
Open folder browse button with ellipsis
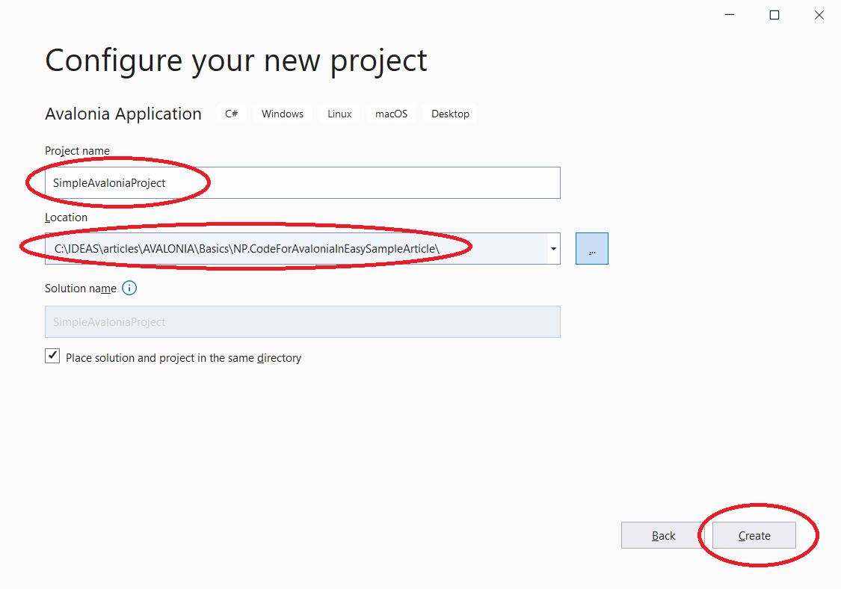pos(591,248)
